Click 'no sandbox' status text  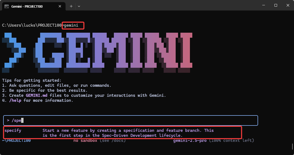pyautogui.click(x=85, y=141)
